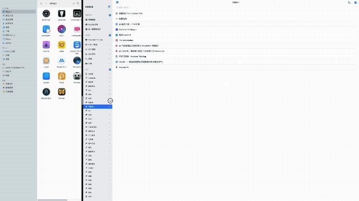Select the highlighted top item in the Finder sidebar
This screenshot has width=359, height=201.
[18, 12]
